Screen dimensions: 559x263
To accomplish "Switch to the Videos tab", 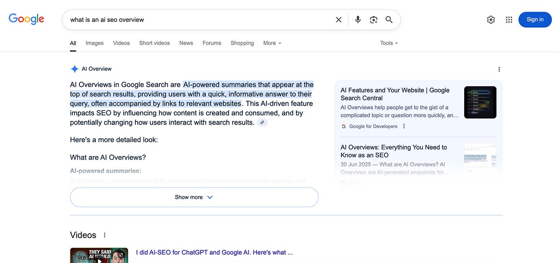I will coord(121,43).
